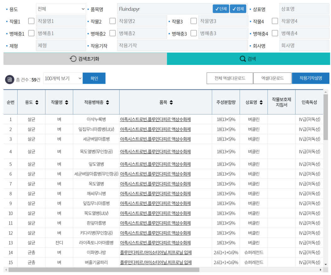The width and height of the screenshot is (331, 275).
Task: Click the 검색초기화 reset button
Action: pos(85,59)
